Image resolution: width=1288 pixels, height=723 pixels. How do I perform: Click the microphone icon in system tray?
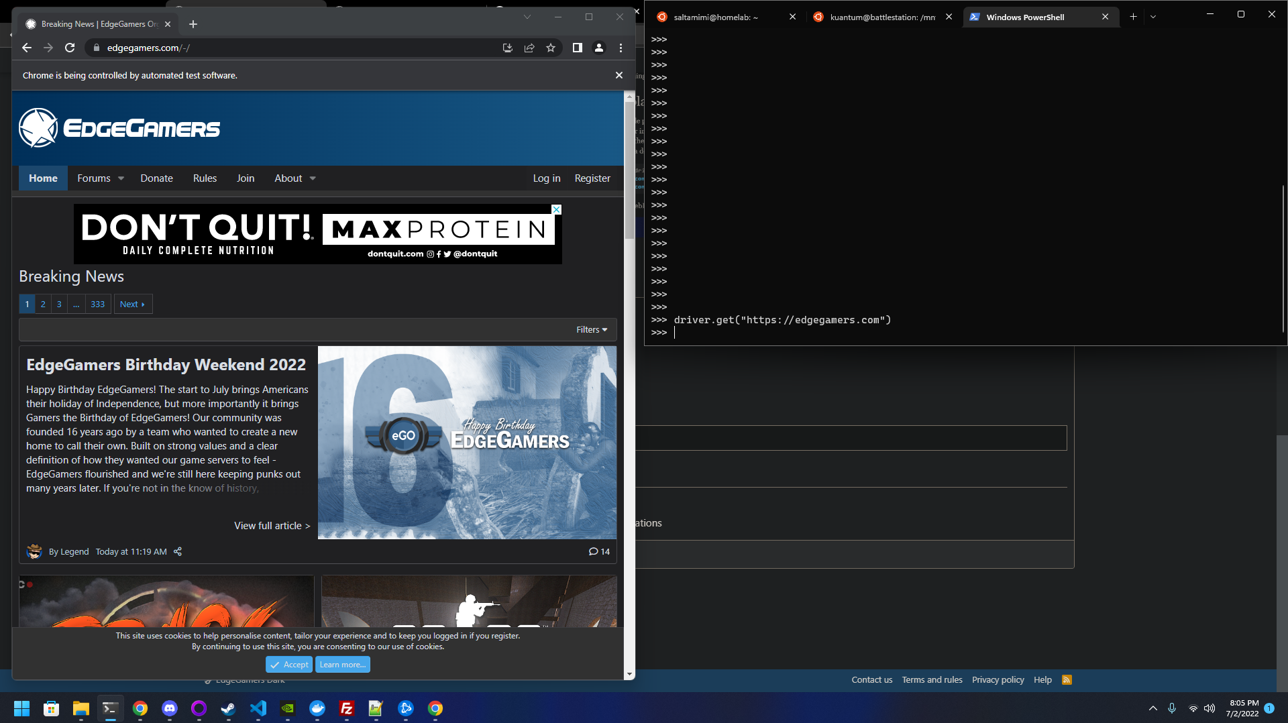click(1172, 708)
